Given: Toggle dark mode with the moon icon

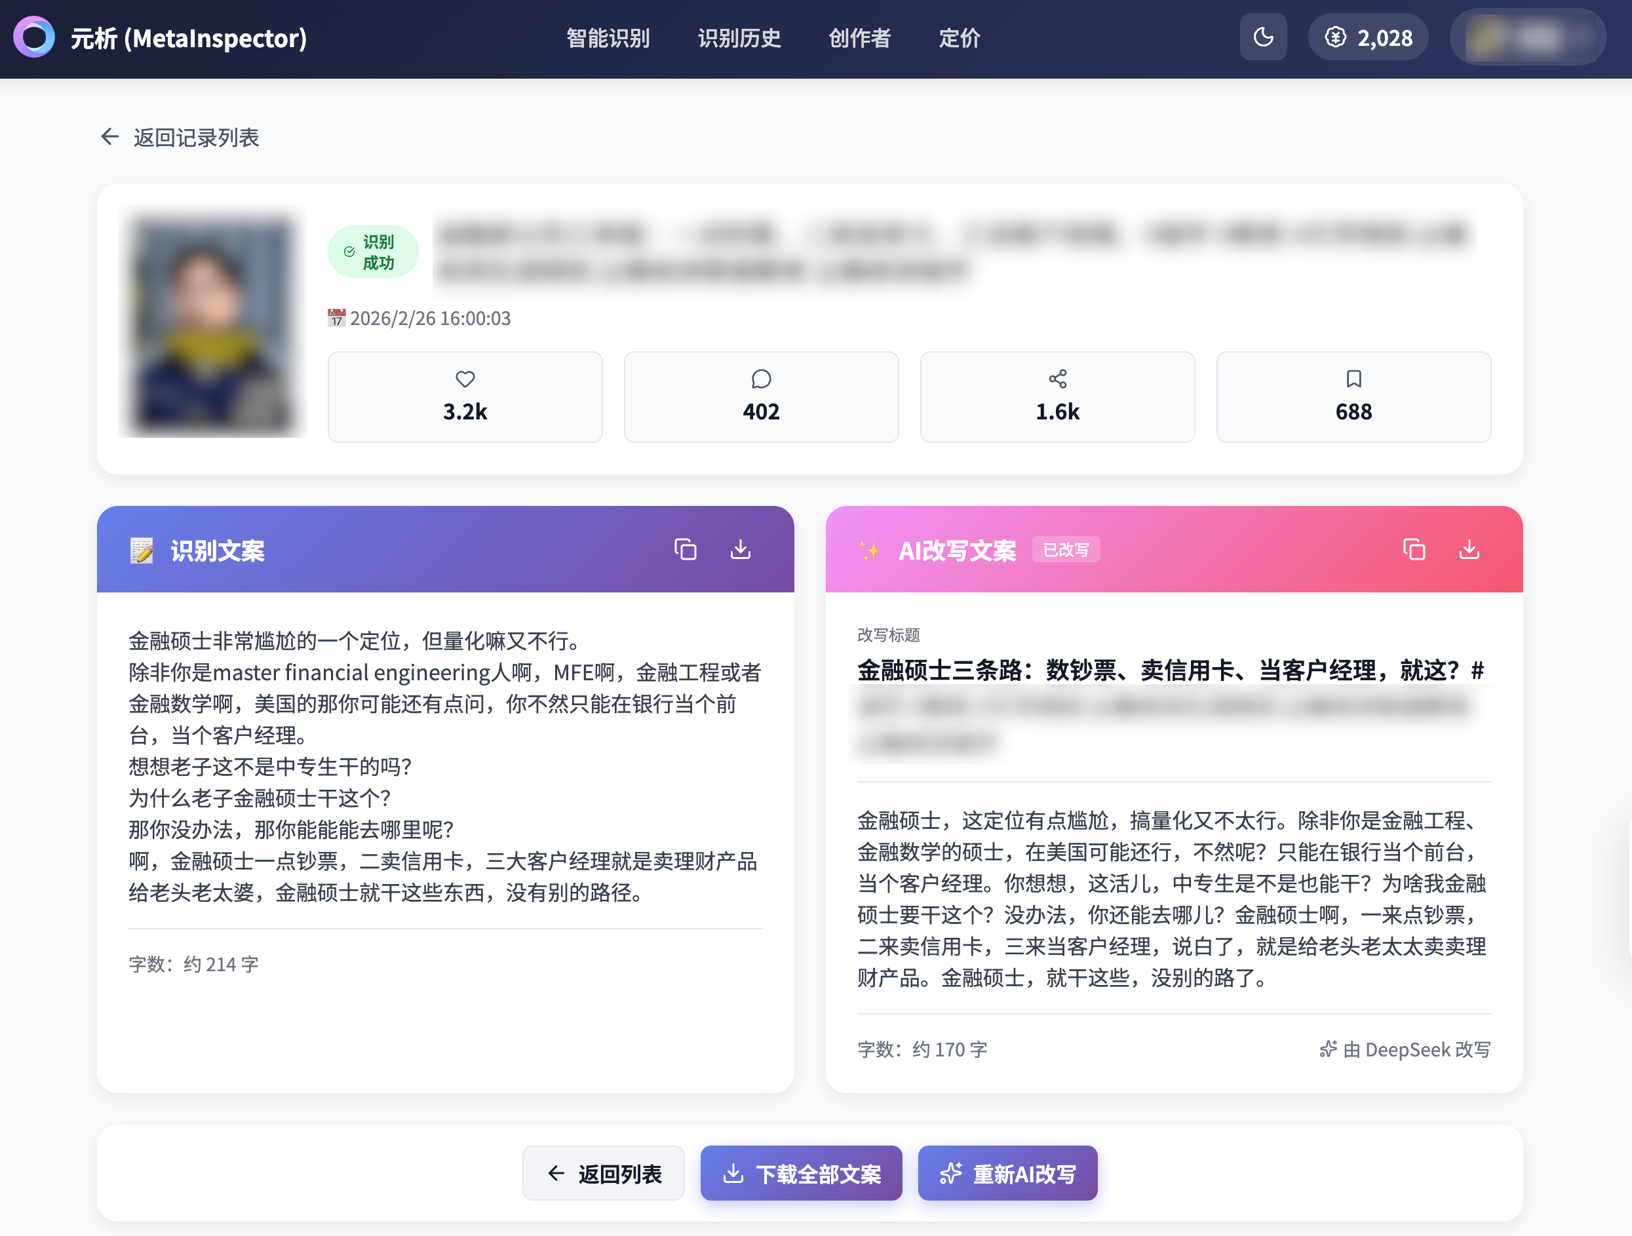Looking at the screenshot, I should coord(1262,37).
